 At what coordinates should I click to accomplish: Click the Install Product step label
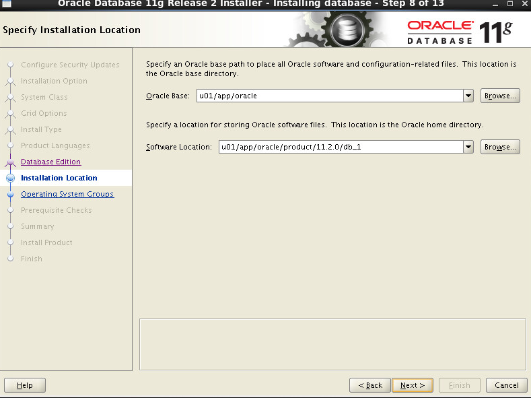[46, 242]
